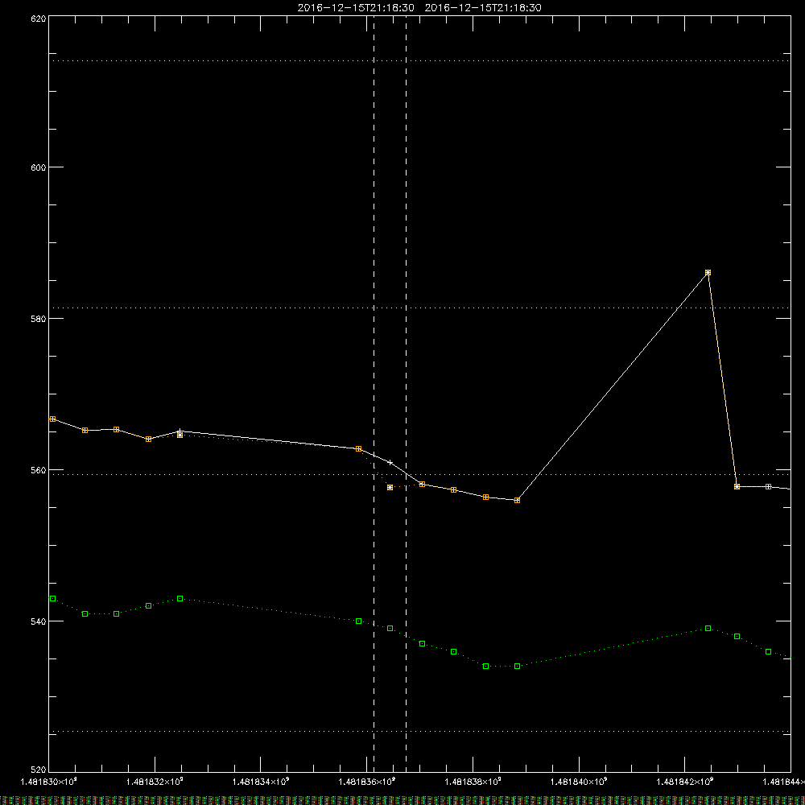Select the y-axis label 520

click(x=39, y=770)
